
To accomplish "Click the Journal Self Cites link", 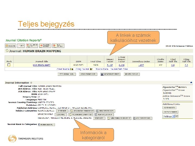I will (x=119, y=69).
